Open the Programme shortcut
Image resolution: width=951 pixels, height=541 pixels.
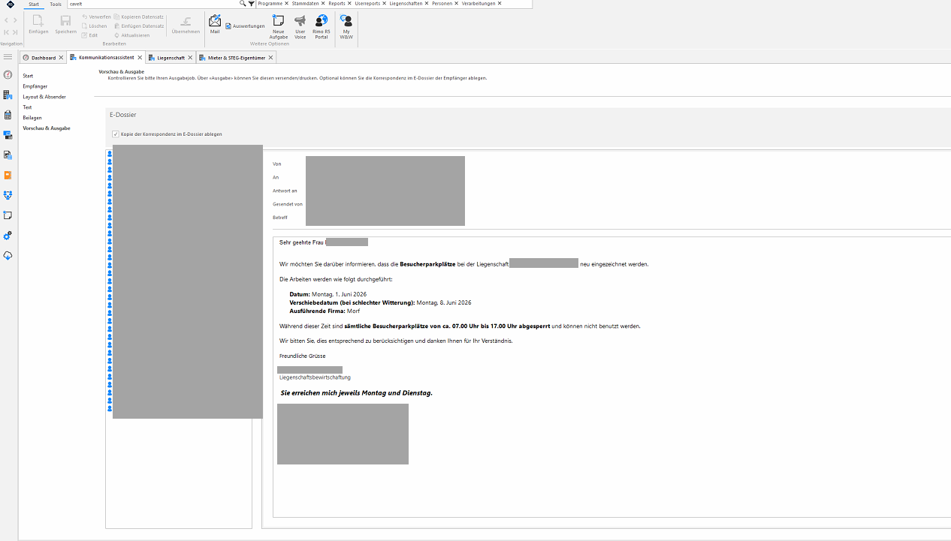point(270,4)
